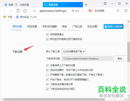Click the 下载设置 section heading
The height and width of the screenshot is (101, 130).
point(17,52)
